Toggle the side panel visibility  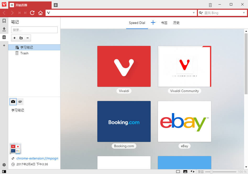tap(4, 172)
